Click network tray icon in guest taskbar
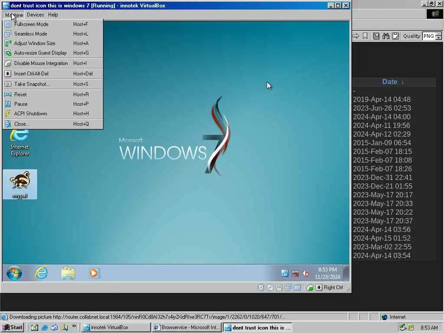This screenshot has height=333, width=444. (295, 274)
